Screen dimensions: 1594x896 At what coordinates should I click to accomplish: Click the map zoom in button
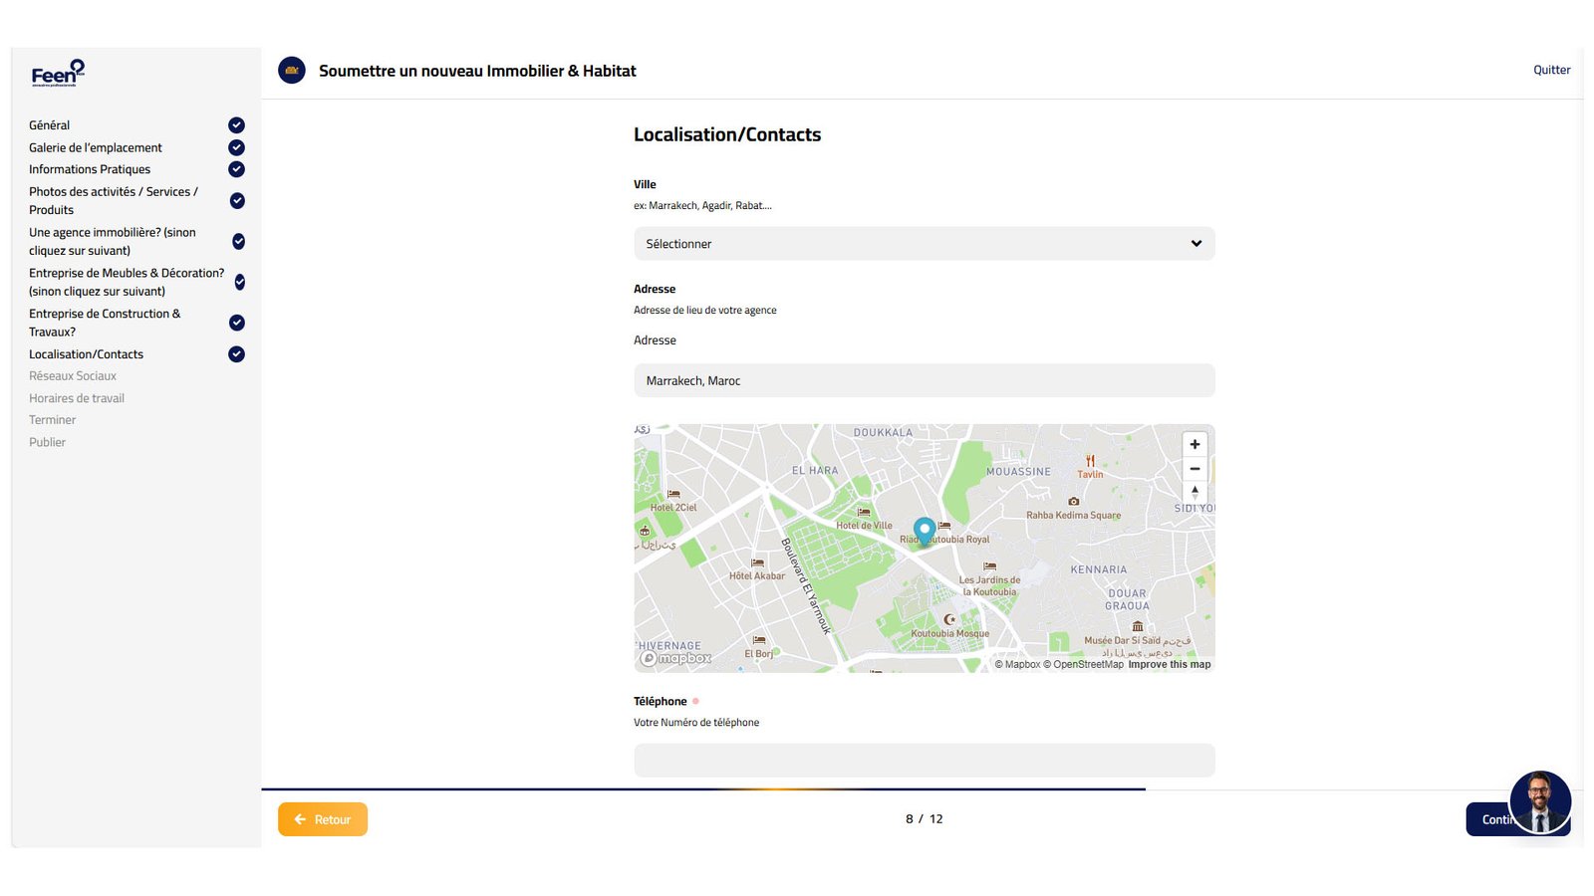(1195, 445)
